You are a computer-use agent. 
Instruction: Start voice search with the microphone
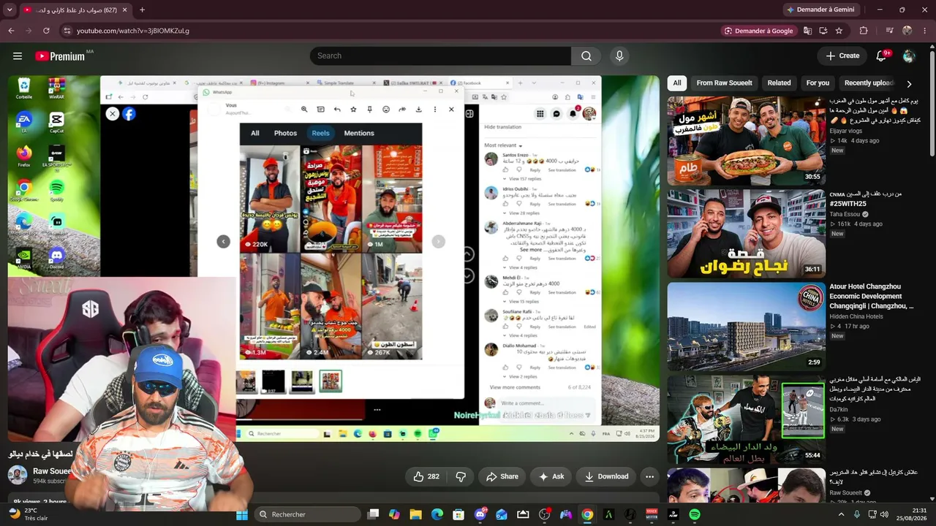620,56
